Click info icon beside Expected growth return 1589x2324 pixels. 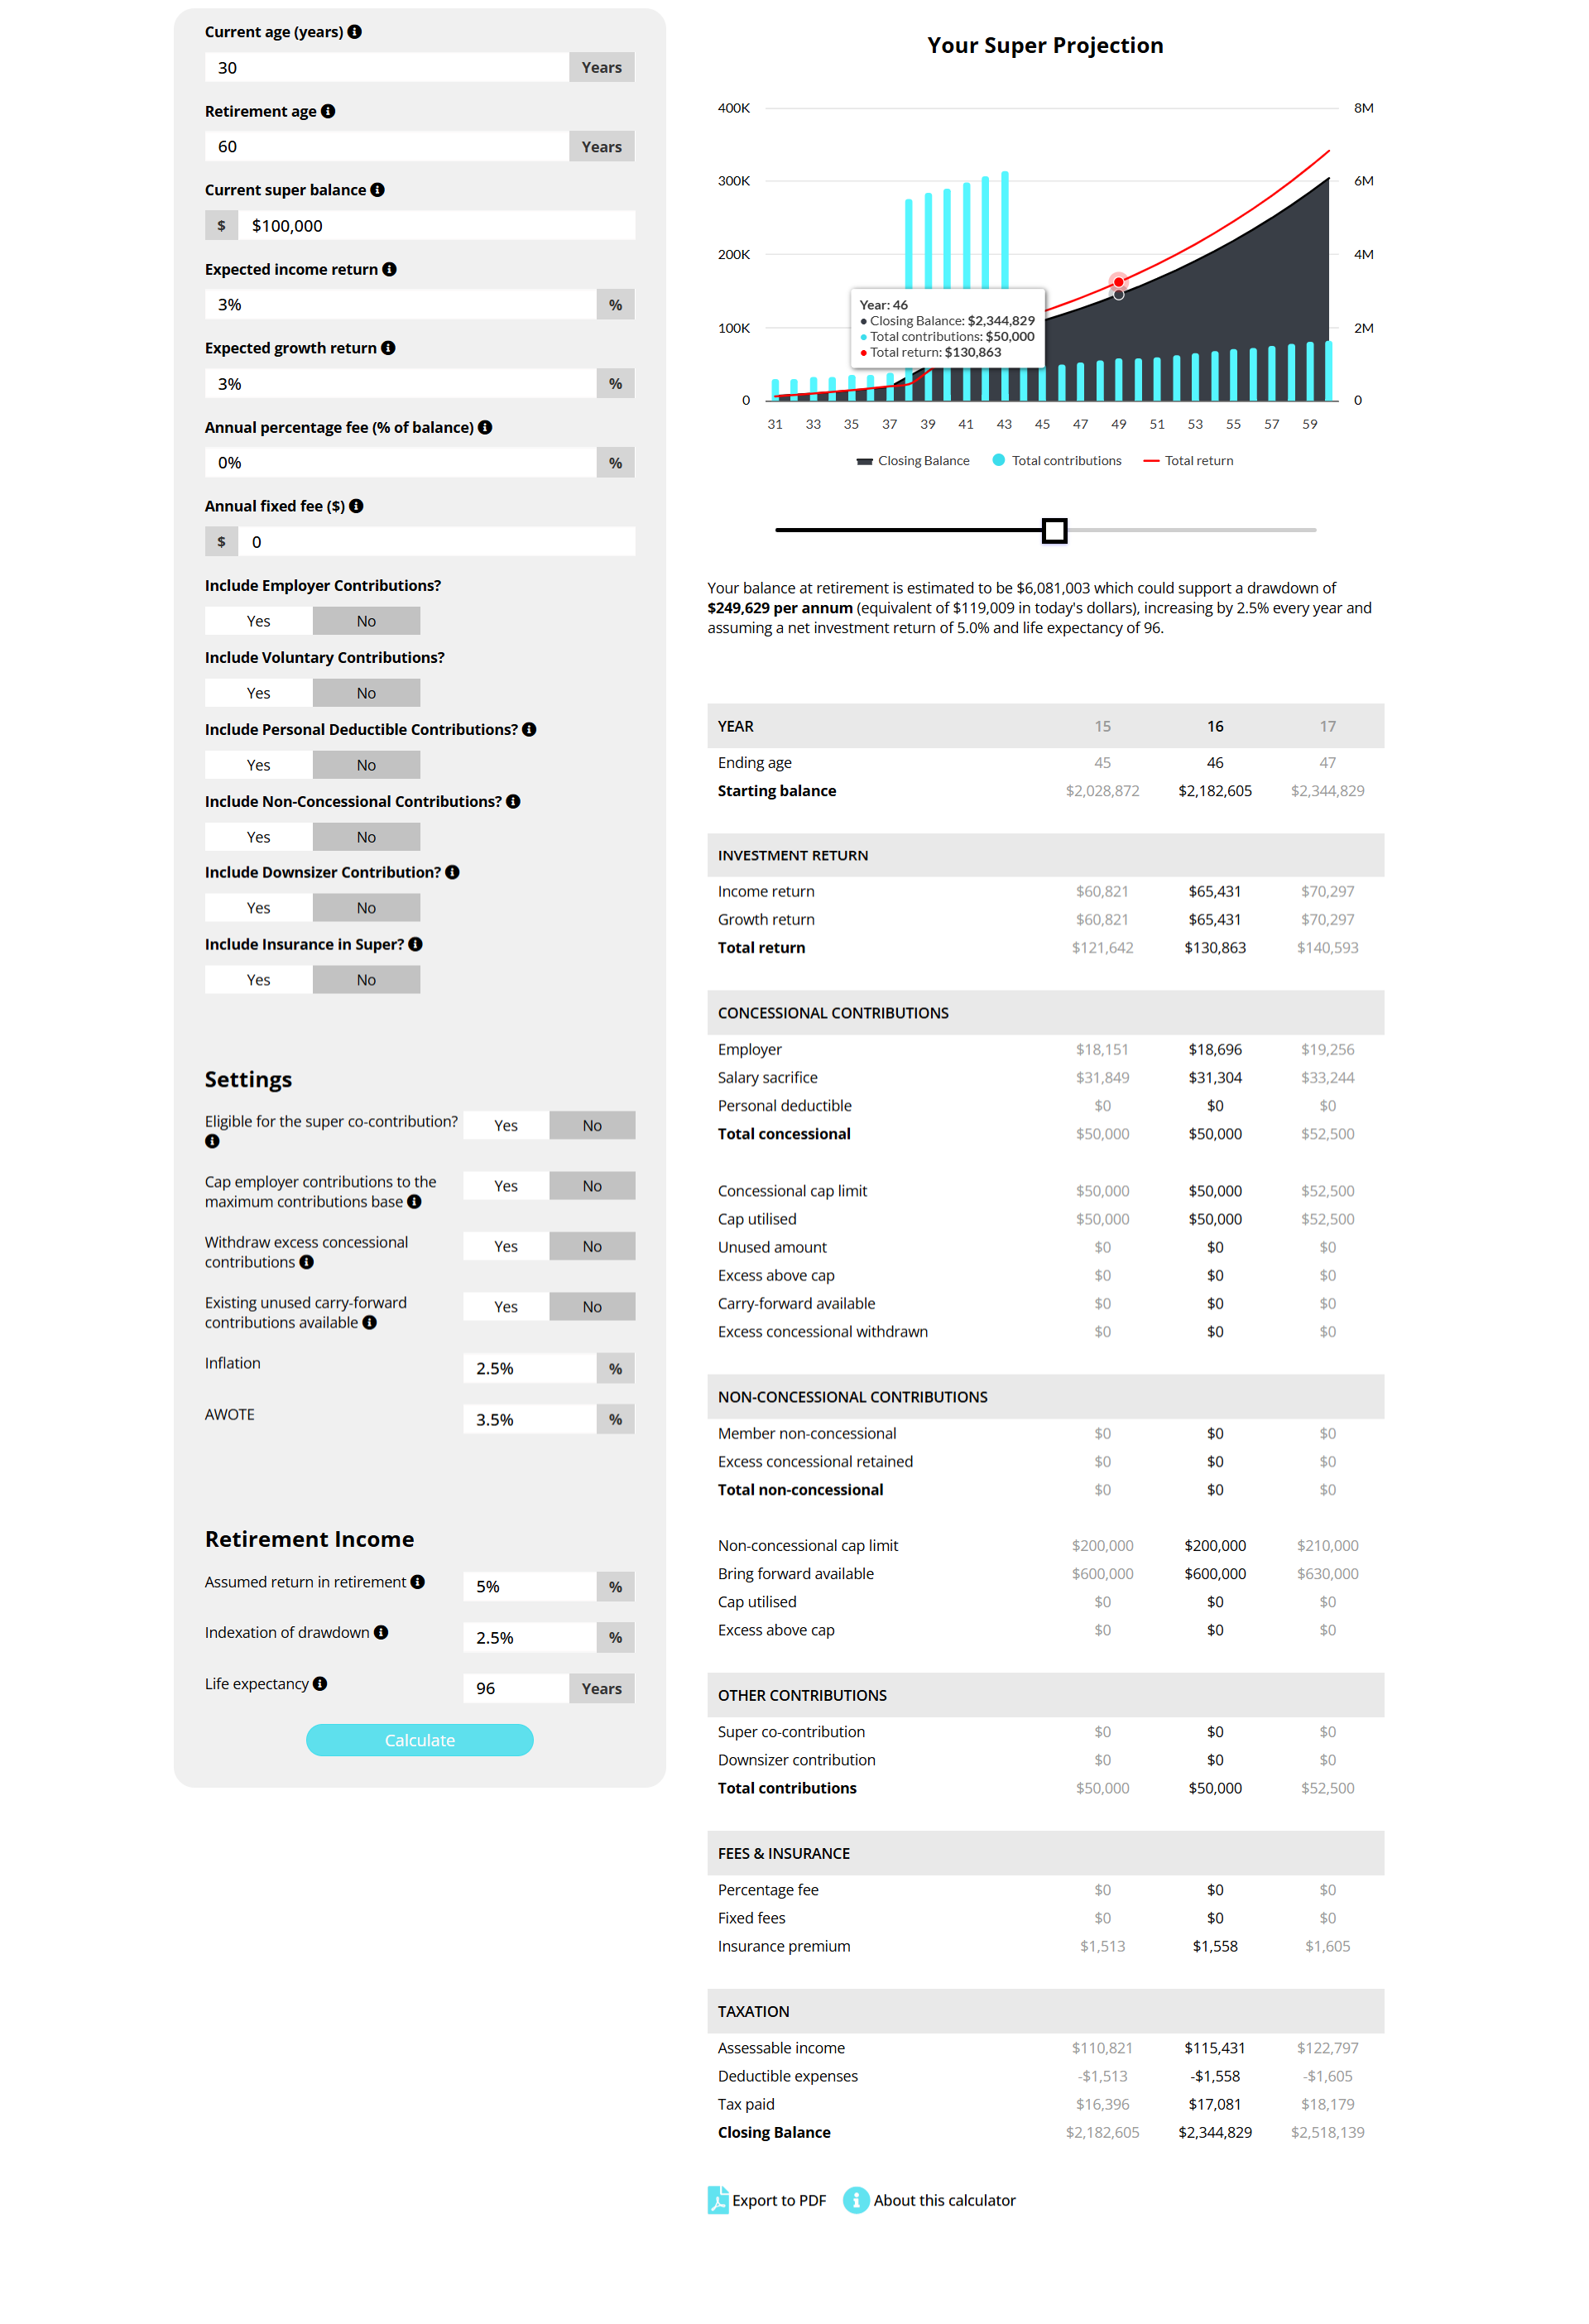pos(388,348)
